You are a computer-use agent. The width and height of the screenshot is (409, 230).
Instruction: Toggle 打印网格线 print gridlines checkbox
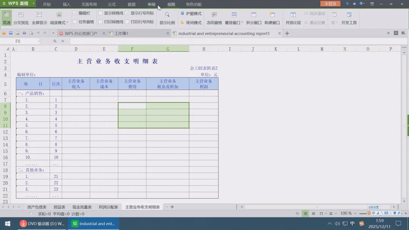tap(100, 22)
